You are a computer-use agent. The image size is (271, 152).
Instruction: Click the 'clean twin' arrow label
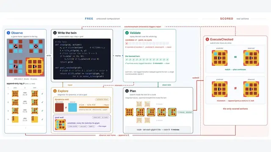click(166, 85)
